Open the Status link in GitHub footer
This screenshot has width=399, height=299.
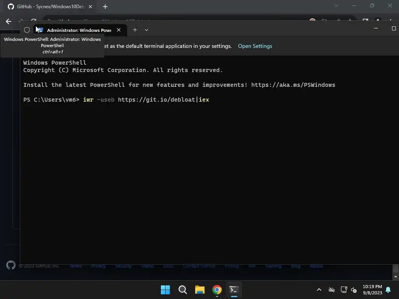coord(147,266)
